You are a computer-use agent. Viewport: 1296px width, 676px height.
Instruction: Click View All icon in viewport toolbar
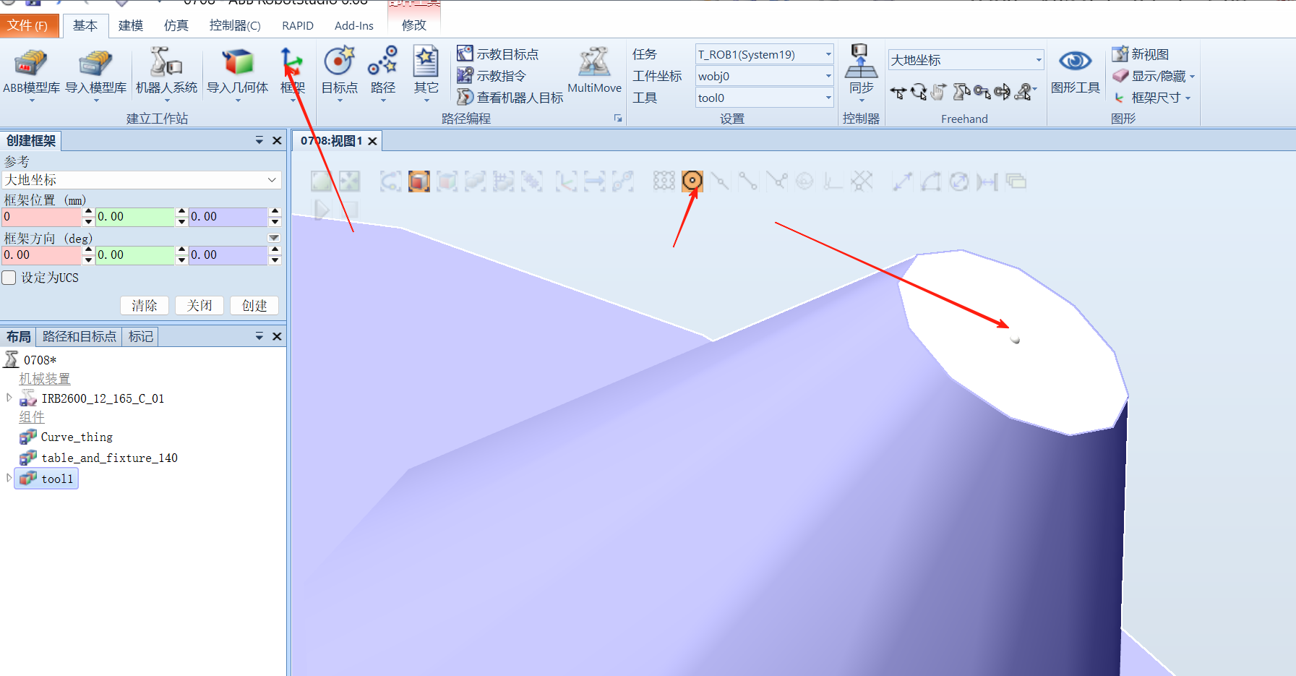pos(321,181)
